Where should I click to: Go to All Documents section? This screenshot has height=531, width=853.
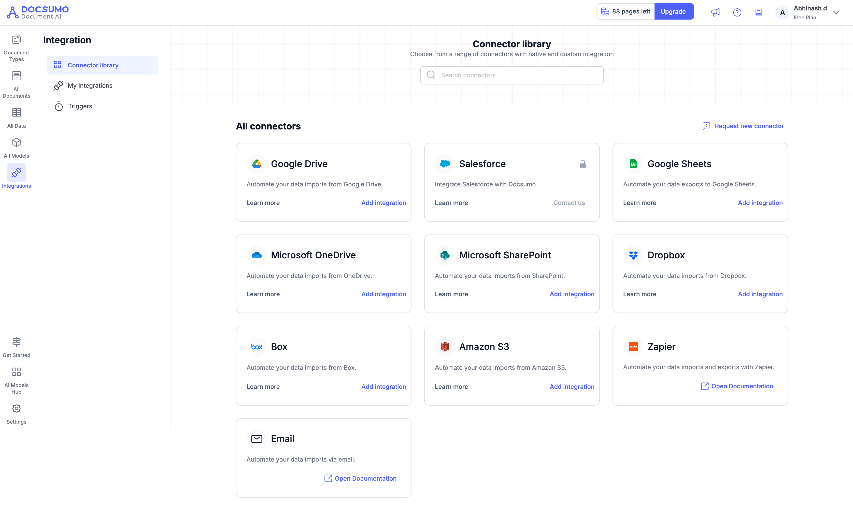click(x=17, y=85)
